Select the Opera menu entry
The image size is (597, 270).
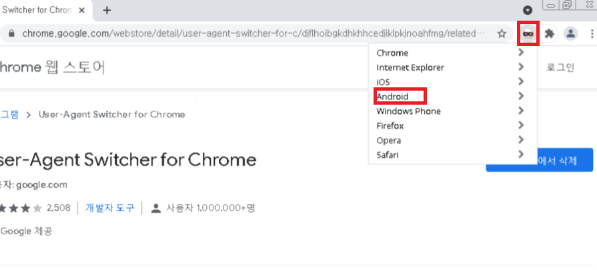[452, 140]
